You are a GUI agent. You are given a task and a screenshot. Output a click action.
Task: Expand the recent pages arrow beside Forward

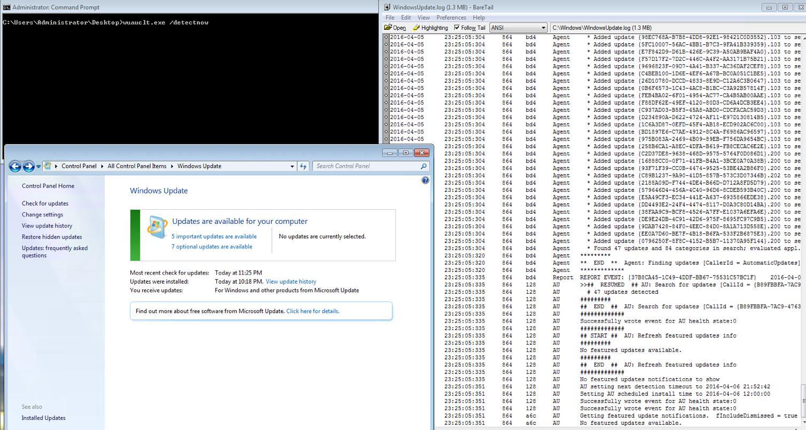(x=38, y=167)
